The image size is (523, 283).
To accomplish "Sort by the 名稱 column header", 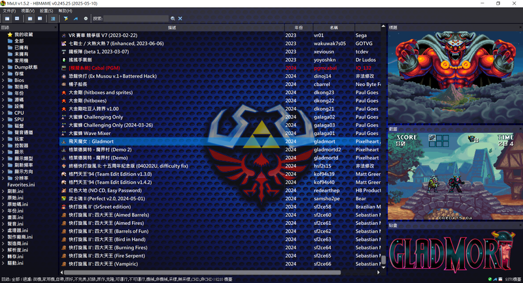I will (334, 27).
